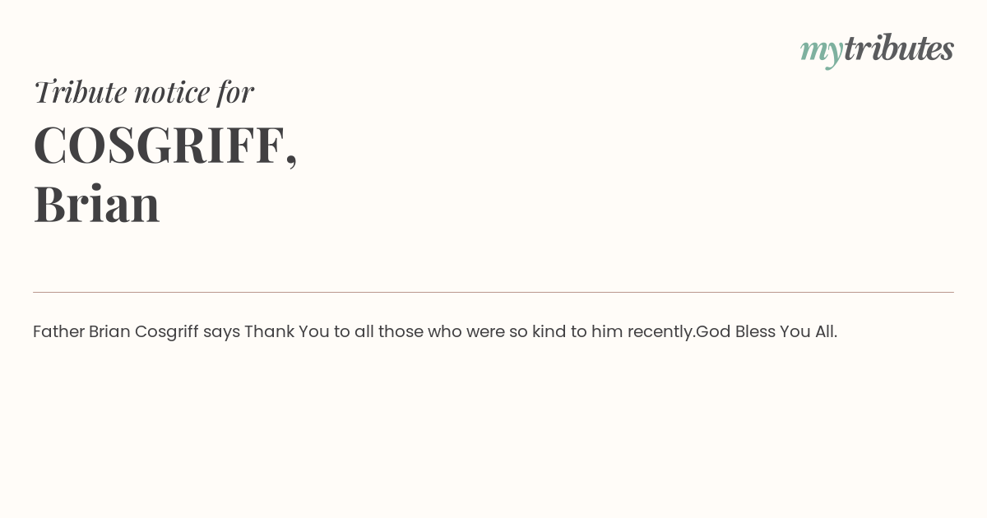Select the green "my" part of logo
The width and height of the screenshot is (987, 518).
(822, 53)
